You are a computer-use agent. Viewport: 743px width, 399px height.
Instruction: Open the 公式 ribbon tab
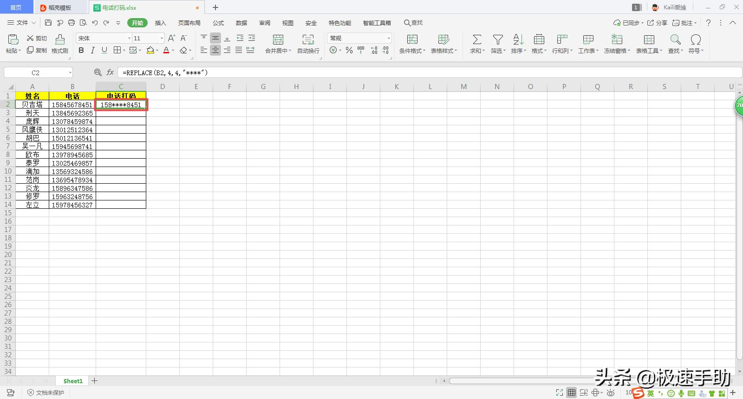(218, 23)
